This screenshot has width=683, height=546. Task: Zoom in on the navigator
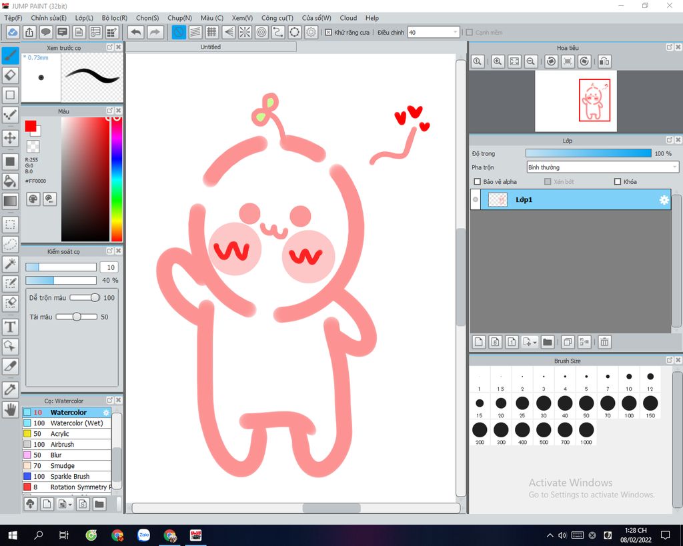pyautogui.click(x=498, y=61)
